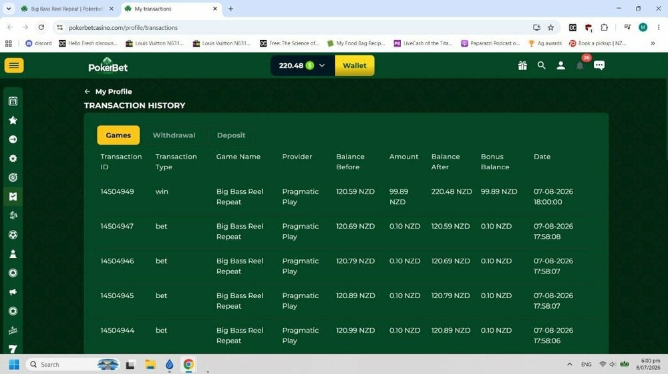Open the user profile icon
Image resolution: width=668 pixels, height=374 pixels.
[x=560, y=65]
